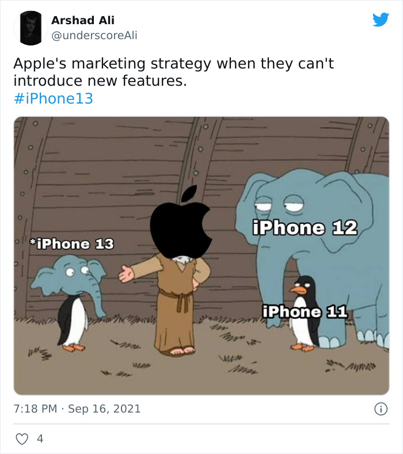Like the tweet with the heart icon
403x454 pixels.
click(21, 438)
